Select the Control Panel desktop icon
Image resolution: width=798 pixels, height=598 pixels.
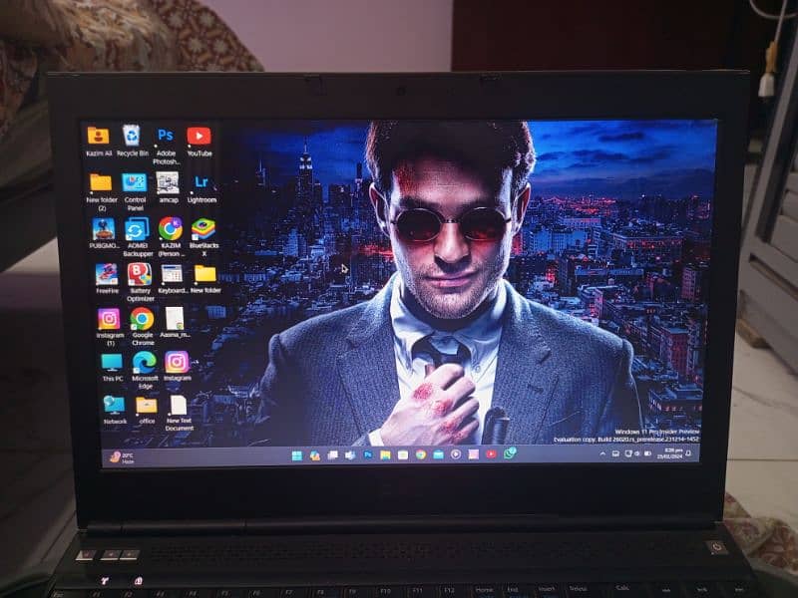[x=135, y=182]
